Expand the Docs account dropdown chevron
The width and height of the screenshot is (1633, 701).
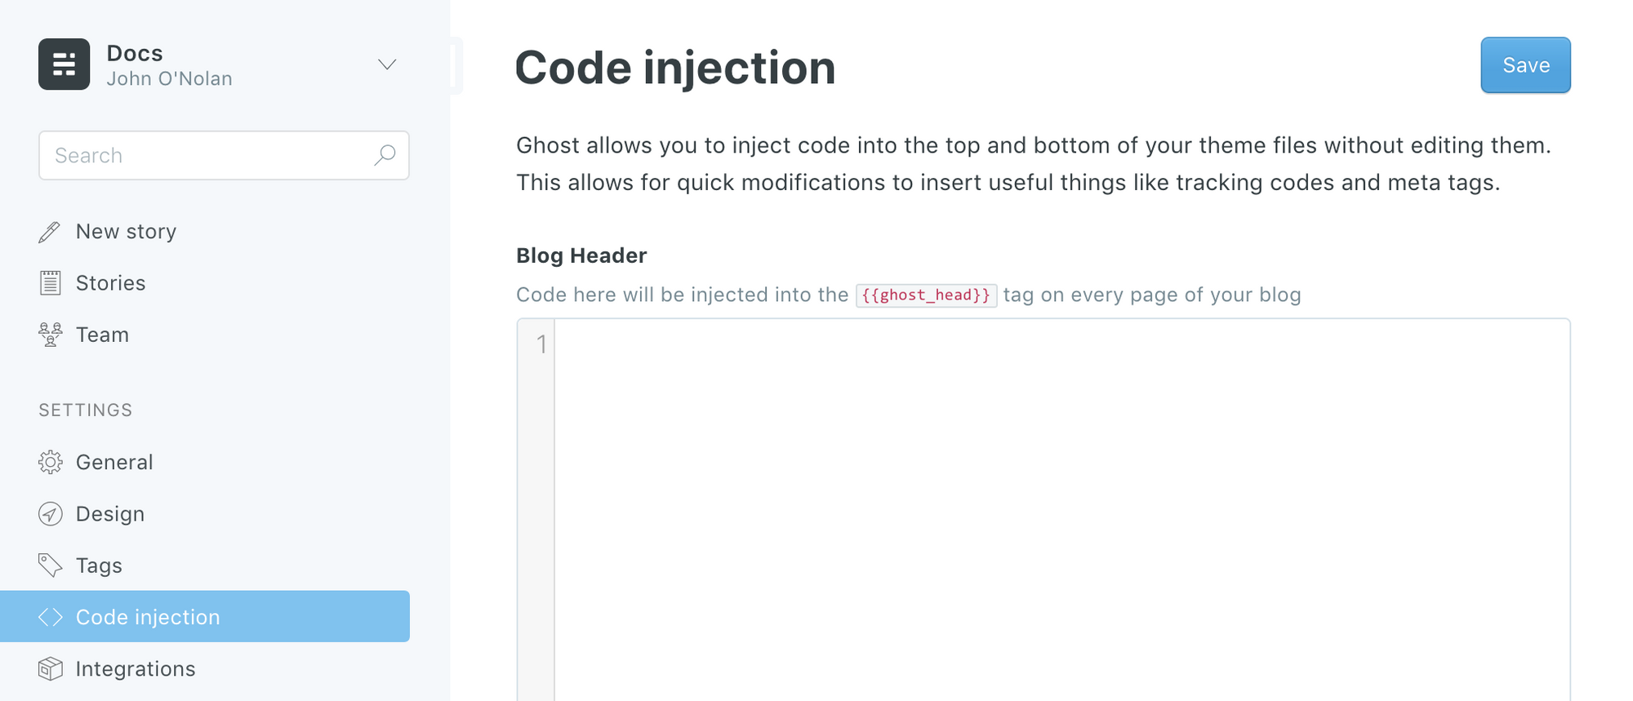387,64
